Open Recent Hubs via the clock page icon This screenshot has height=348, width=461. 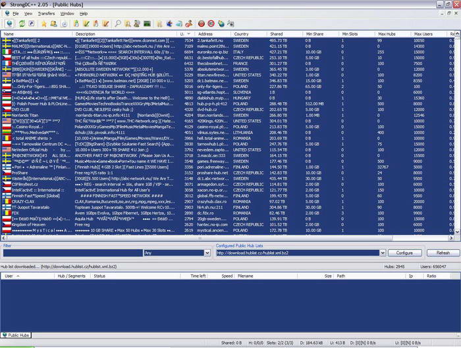point(64,24)
